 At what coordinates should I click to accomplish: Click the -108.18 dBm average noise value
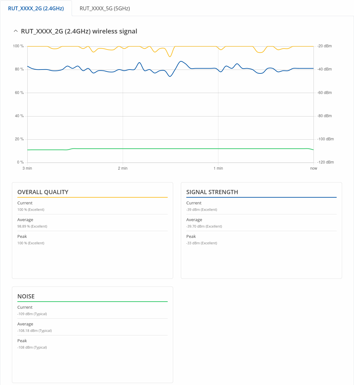point(34,331)
